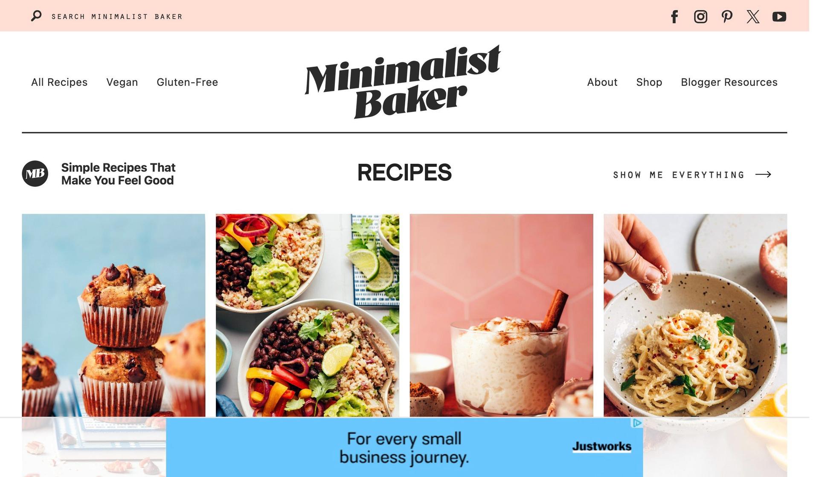The image size is (819, 477).
Task: Open Instagram profile link
Action: 700,15
